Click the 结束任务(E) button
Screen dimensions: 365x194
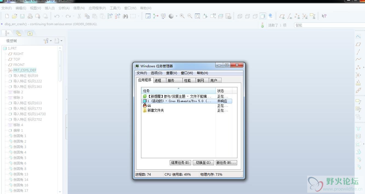click(x=180, y=163)
